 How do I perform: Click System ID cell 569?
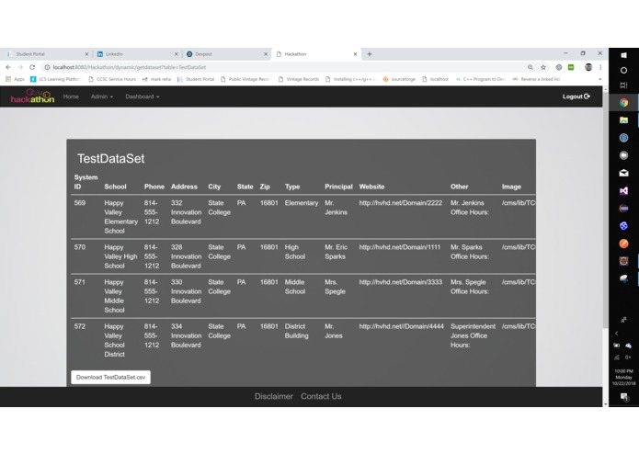click(x=80, y=203)
